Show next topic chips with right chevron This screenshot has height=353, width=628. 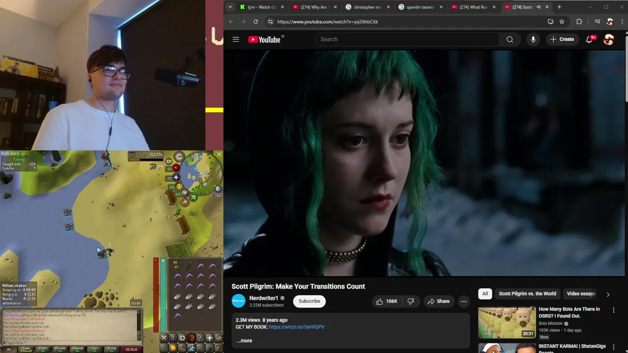click(608, 294)
